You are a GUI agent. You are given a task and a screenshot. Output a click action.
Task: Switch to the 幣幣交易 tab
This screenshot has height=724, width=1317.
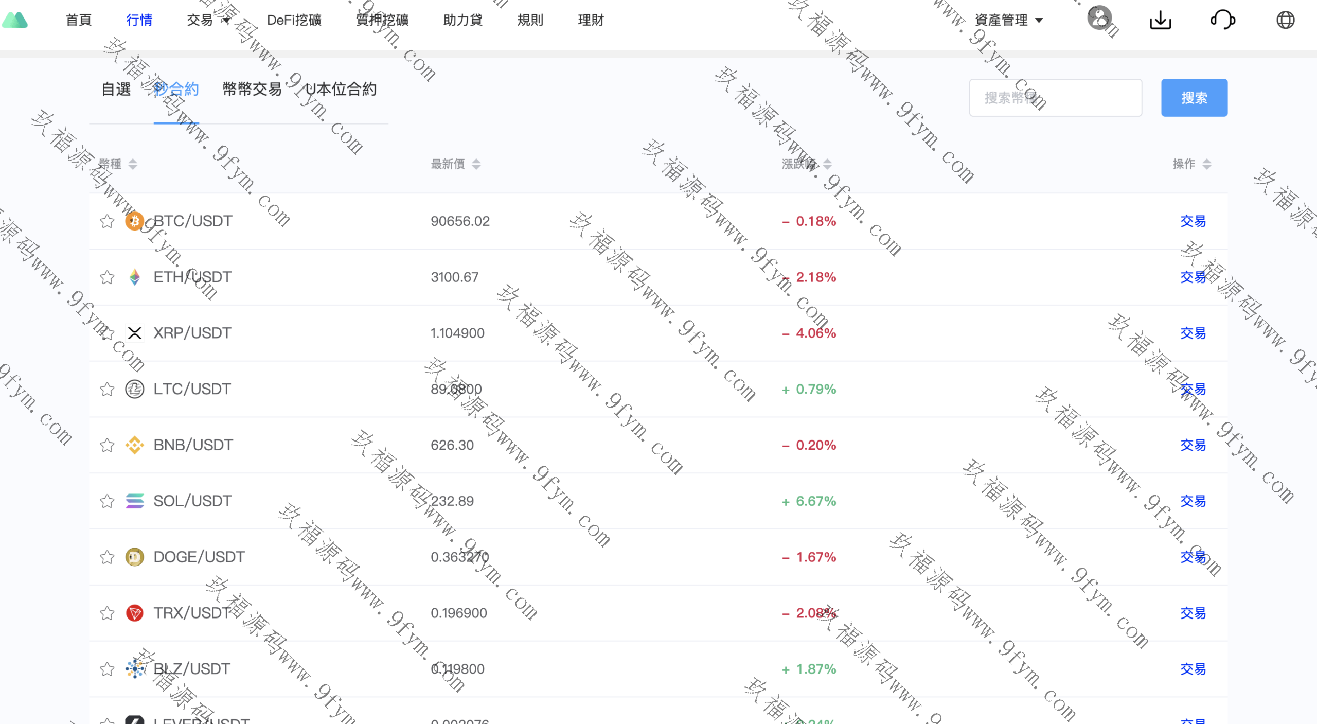click(252, 89)
